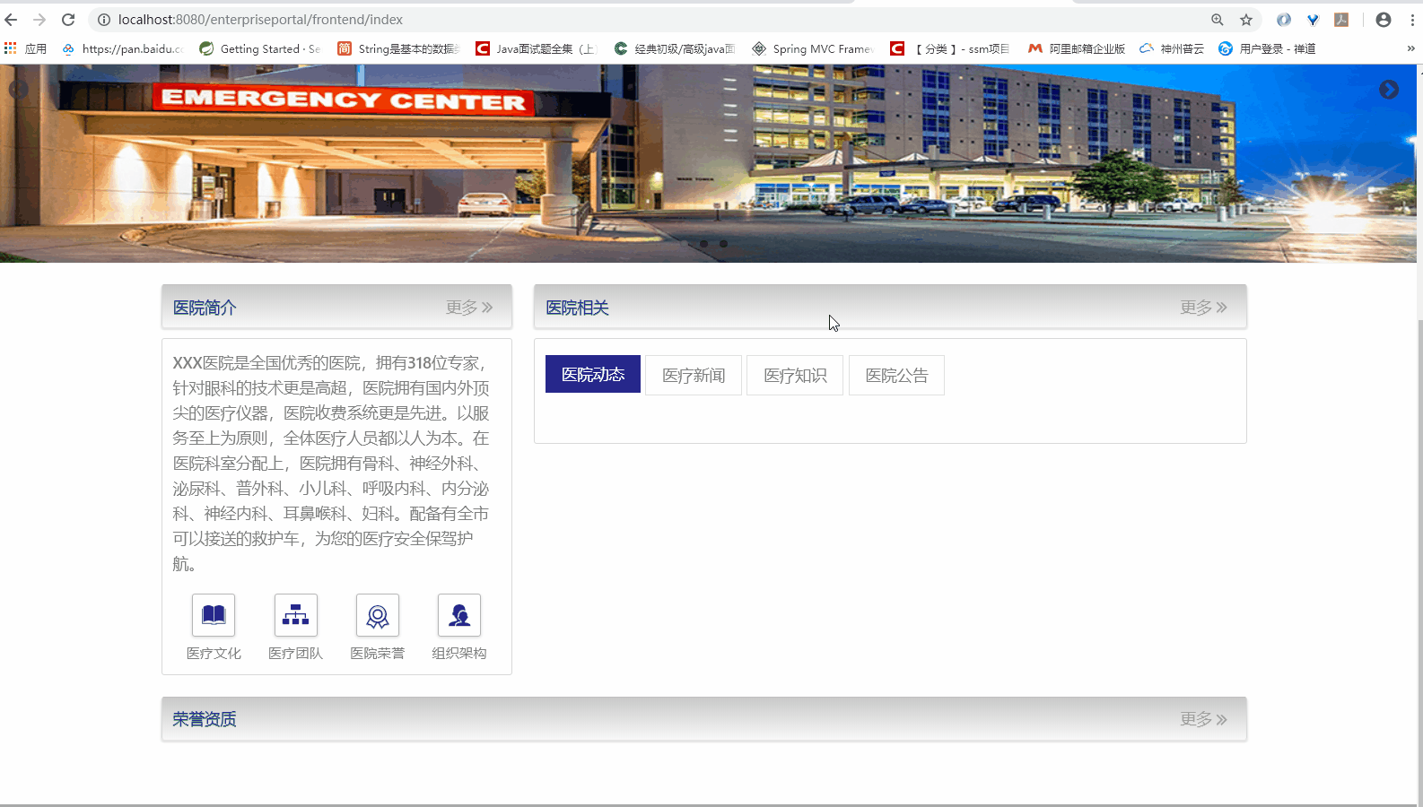Viewport: 1423px width, 807px height.
Task: Open the 应用 apps shortcut
Action: pos(25,48)
